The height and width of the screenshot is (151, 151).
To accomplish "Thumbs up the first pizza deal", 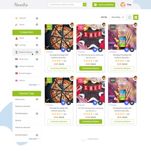I will coord(69,50).
